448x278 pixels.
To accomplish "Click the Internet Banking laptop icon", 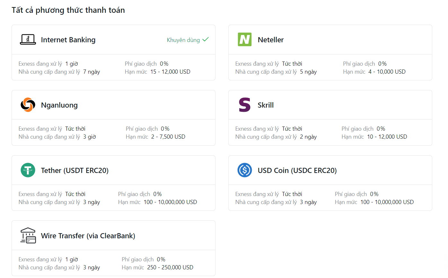I will pos(28,40).
